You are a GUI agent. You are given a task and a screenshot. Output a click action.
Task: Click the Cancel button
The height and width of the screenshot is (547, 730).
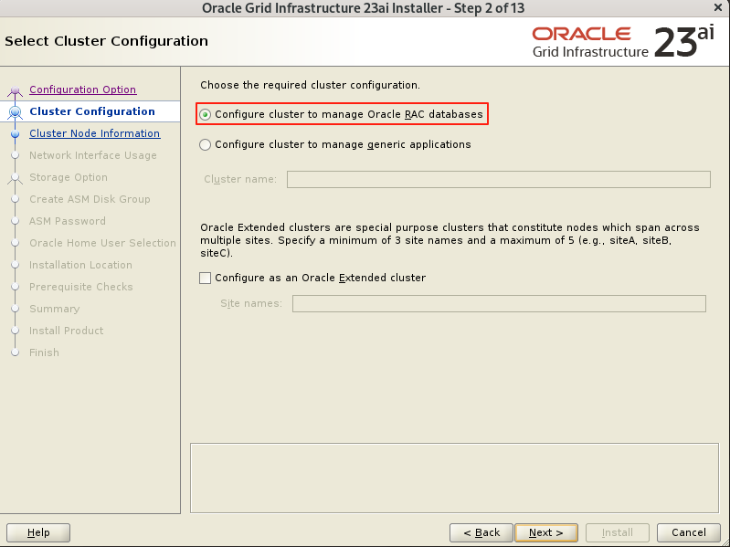click(689, 532)
